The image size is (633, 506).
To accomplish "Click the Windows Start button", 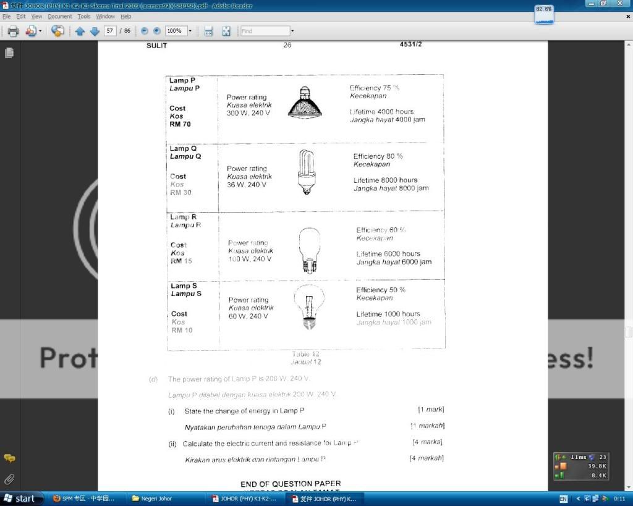I will coord(22,499).
